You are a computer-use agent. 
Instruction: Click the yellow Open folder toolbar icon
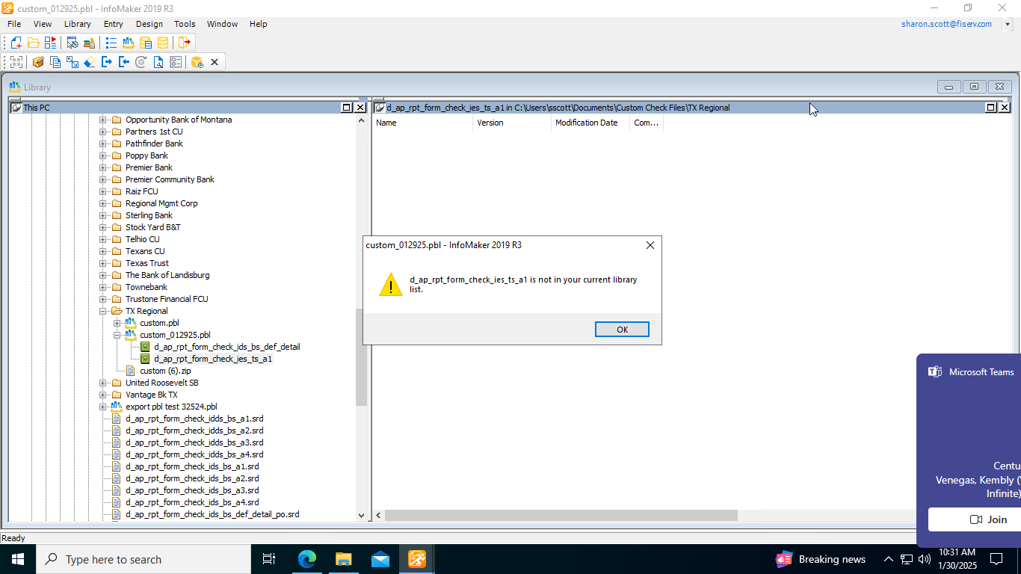pyautogui.click(x=34, y=43)
